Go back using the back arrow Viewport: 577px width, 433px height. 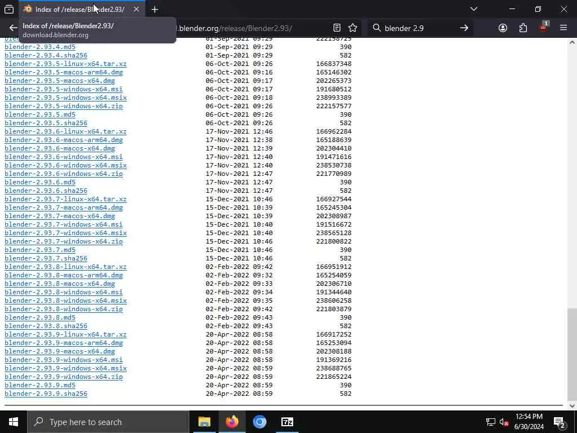[x=14, y=28]
